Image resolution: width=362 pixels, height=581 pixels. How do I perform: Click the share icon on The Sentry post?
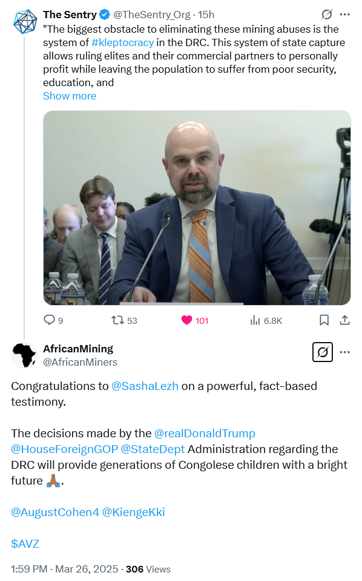[x=344, y=320]
